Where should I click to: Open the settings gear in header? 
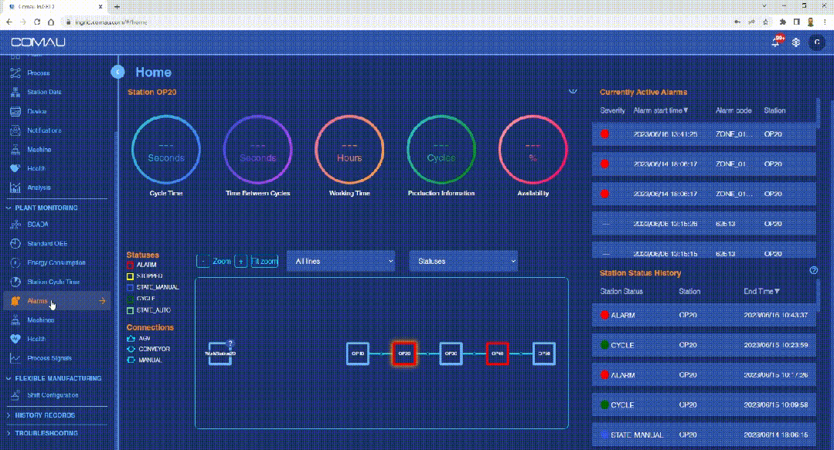pos(795,42)
